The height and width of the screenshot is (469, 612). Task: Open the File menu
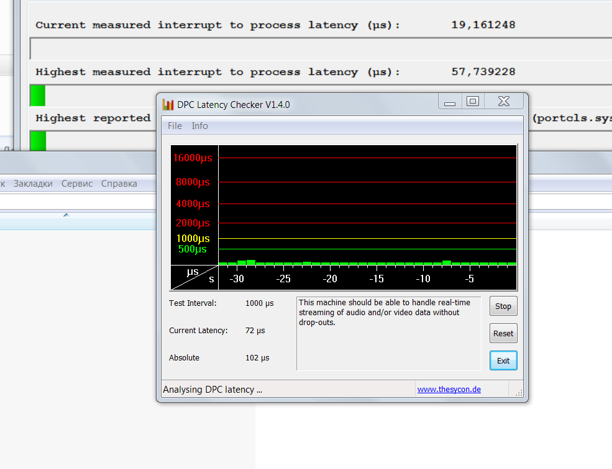(x=175, y=126)
